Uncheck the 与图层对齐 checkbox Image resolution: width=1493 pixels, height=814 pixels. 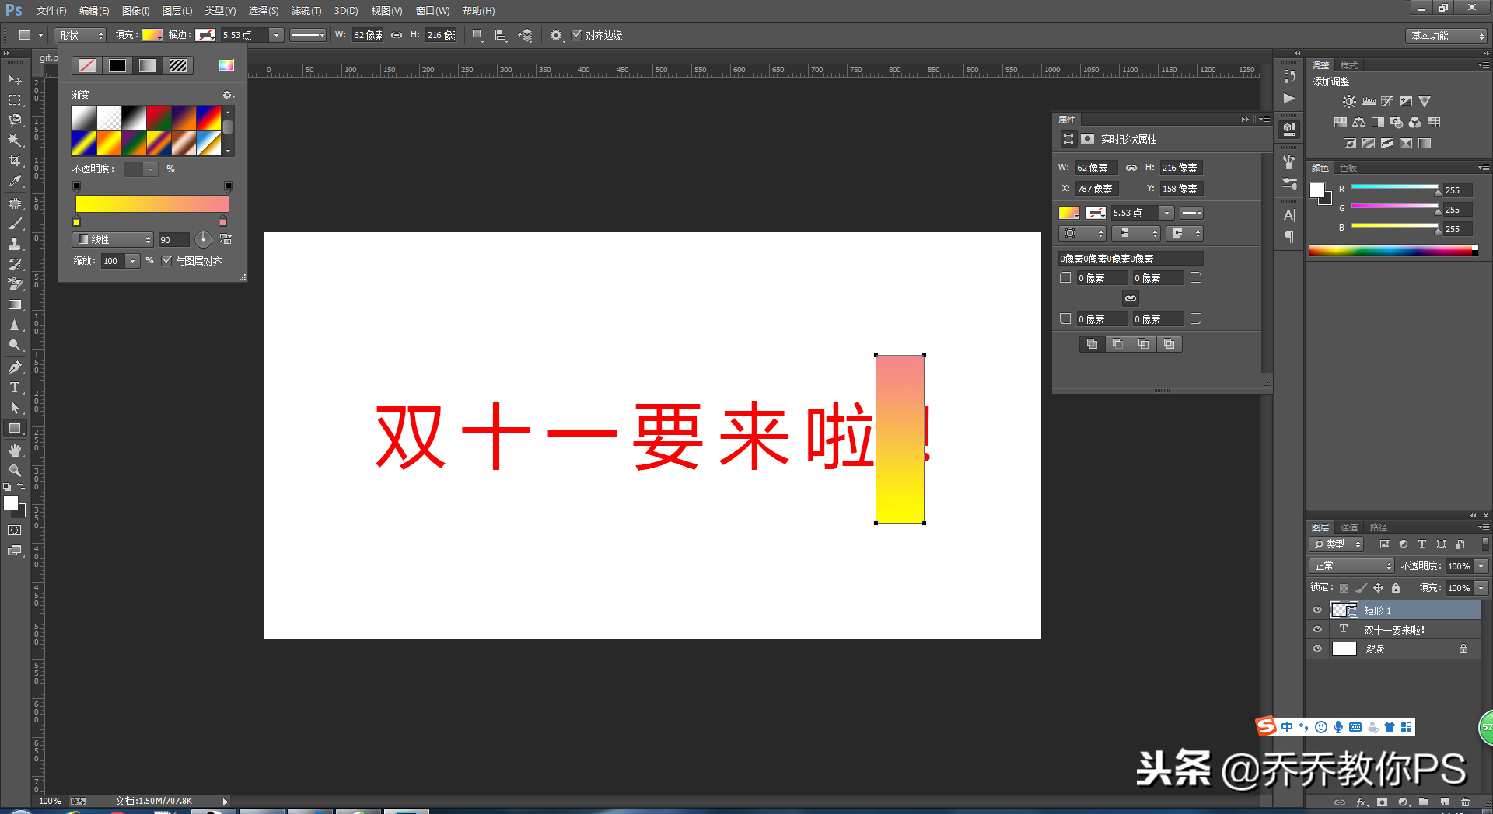coord(167,261)
